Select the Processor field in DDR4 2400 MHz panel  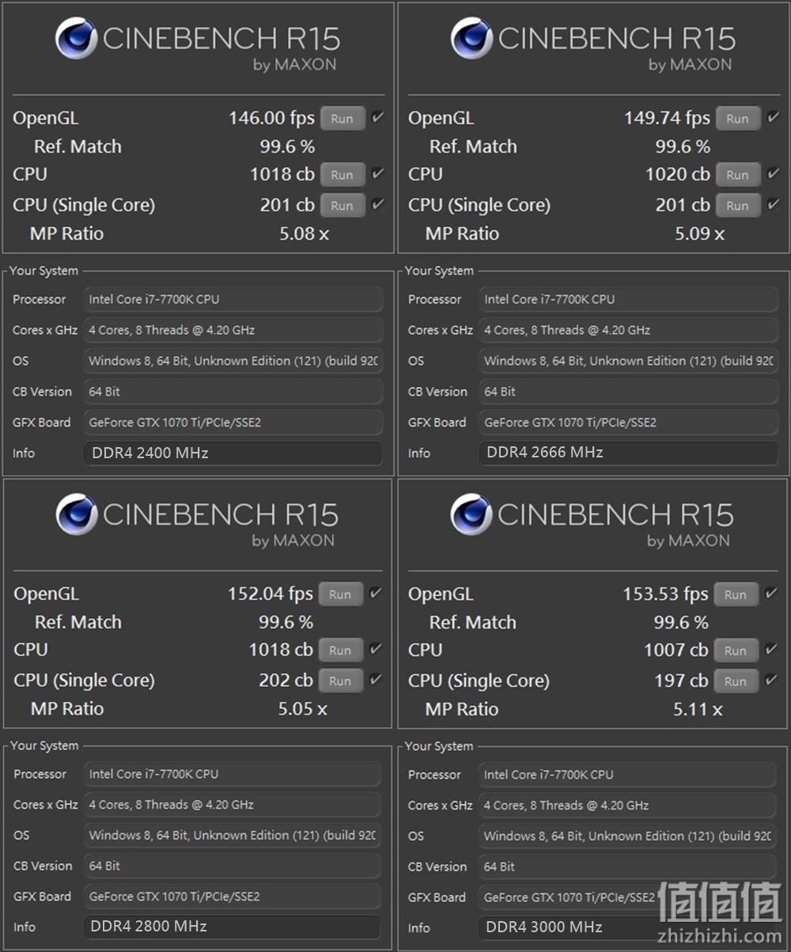coord(233,299)
